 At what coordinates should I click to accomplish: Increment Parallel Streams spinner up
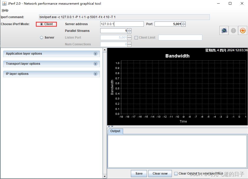click(x=129, y=30)
